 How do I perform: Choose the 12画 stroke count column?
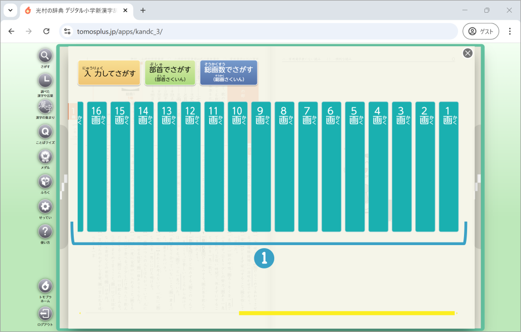[191, 167]
